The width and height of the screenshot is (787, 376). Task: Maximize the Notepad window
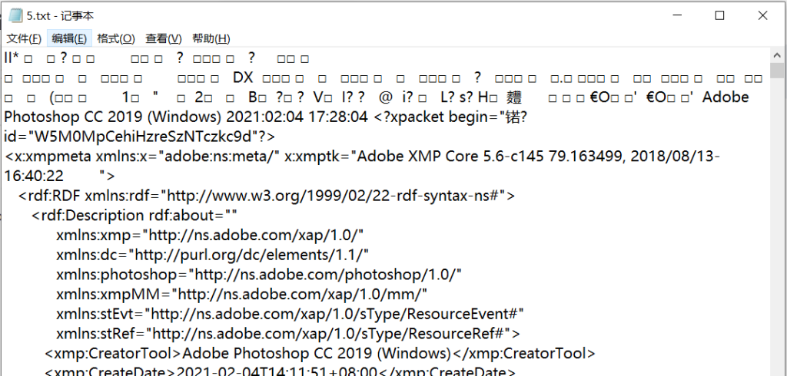coord(719,15)
